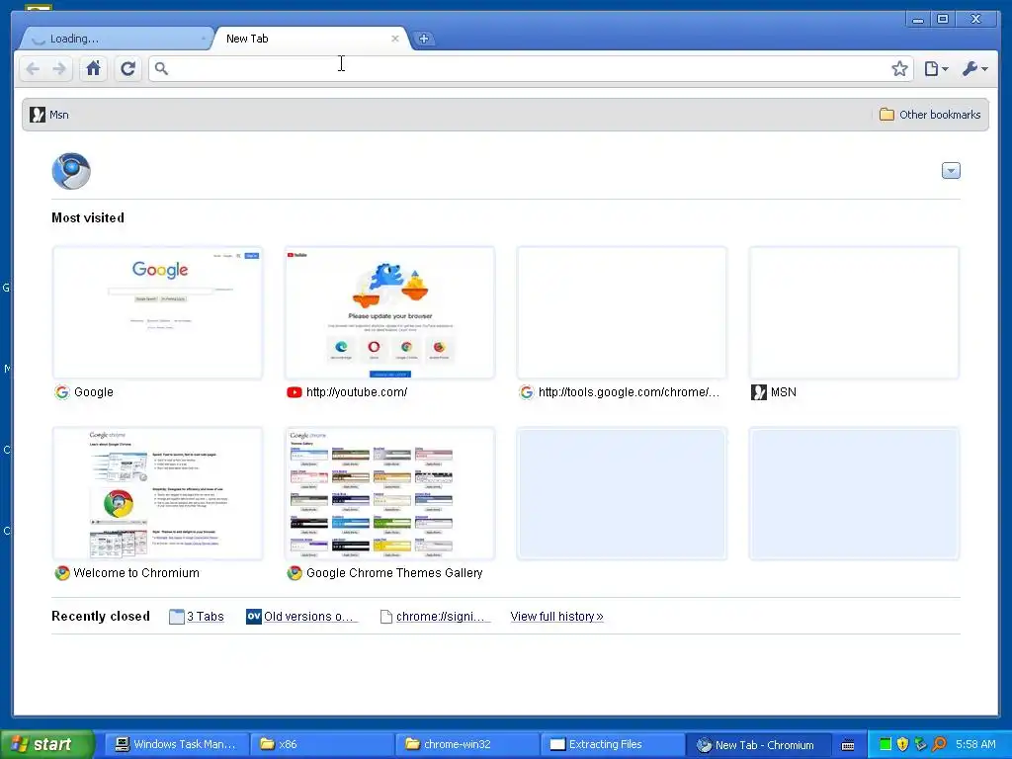1012x759 pixels.
Task: Click the Chrome favicon beside Welcome to Chromium
Action: pyautogui.click(x=62, y=572)
